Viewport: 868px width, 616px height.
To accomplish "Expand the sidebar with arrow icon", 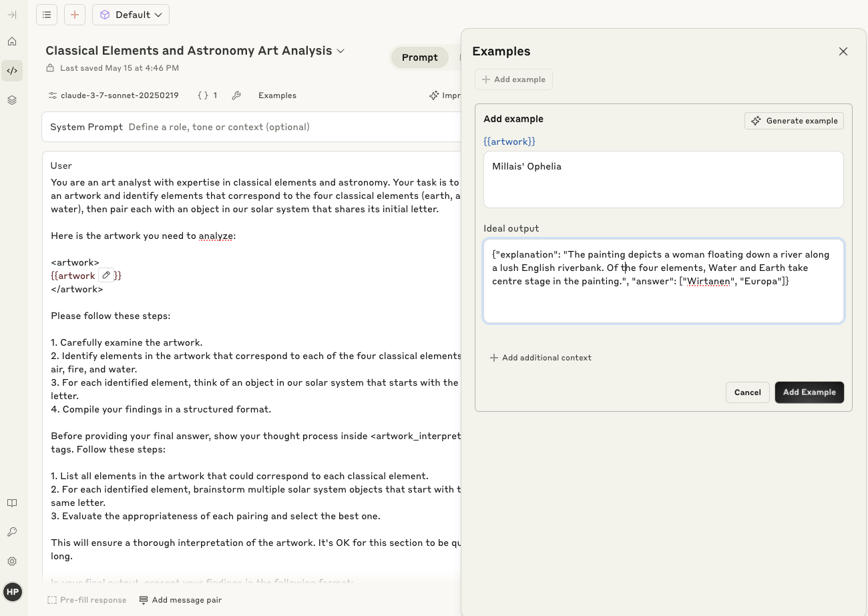I will click(x=12, y=15).
